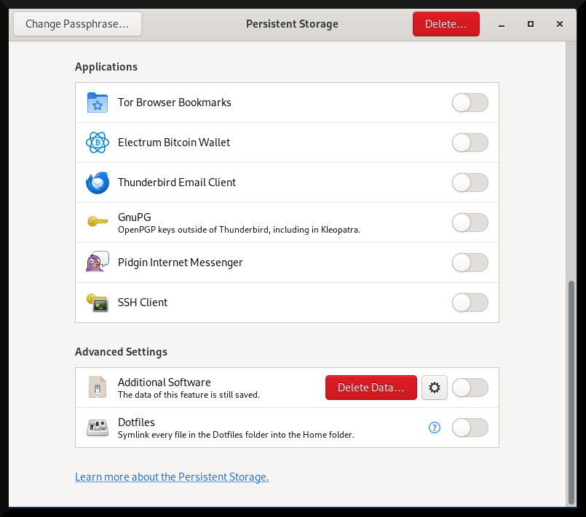The width and height of the screenshot is (586, 517).
Task: Click the GnuPG golden key icon
Action: (97, 222)
